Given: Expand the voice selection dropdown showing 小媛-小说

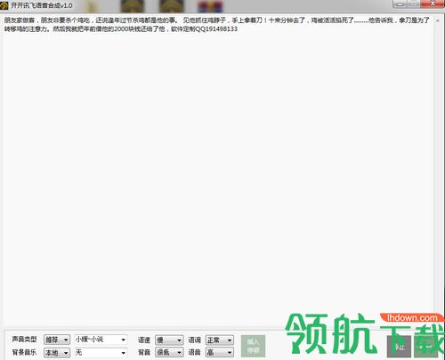Looking at the screenshot, I should pos(101,340).
